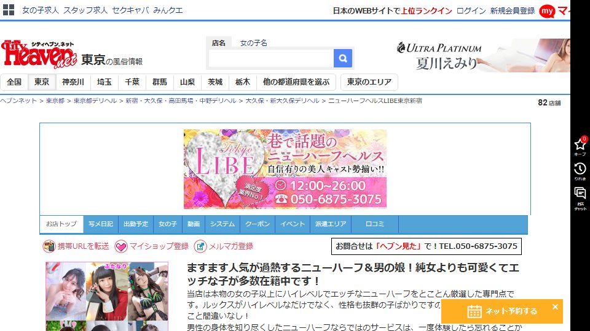The width and height of the screenshot is (590, 331).
Task: Select 東京 in the region bar
Action: click(x=42, y=82)
